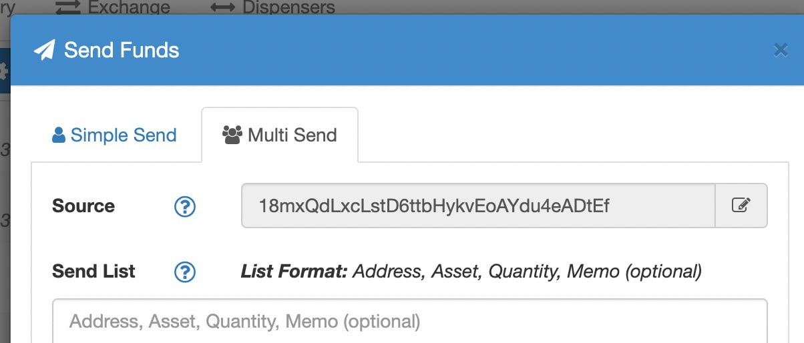Click the Dispensers double-arrow icon
The image size is (804, 343).
point(222,7)
